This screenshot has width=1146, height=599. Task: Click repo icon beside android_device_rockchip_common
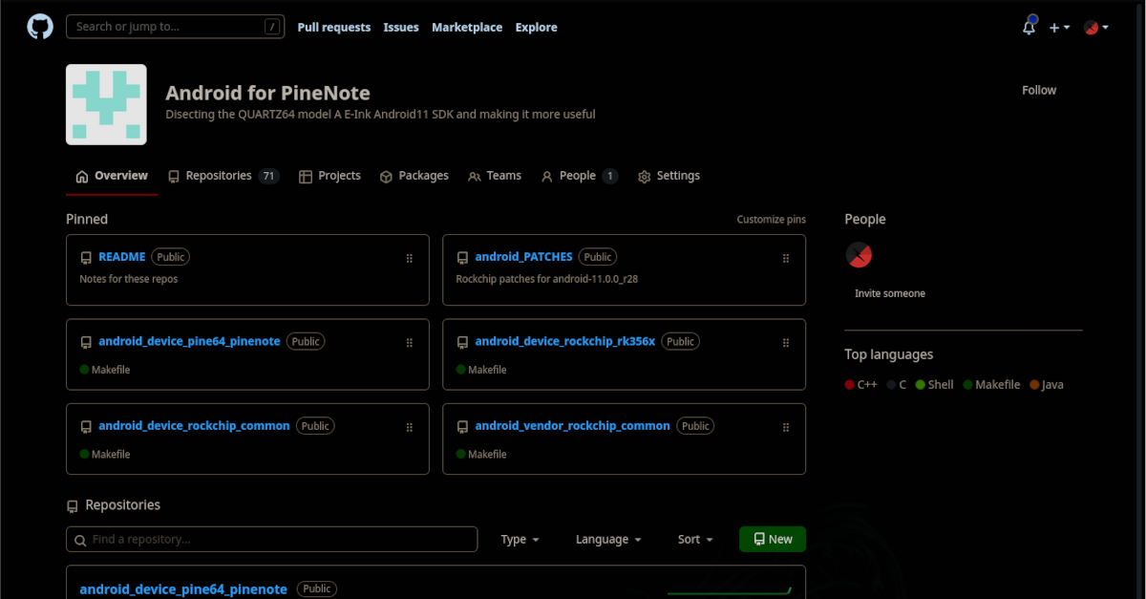click(x=86, y=427)
